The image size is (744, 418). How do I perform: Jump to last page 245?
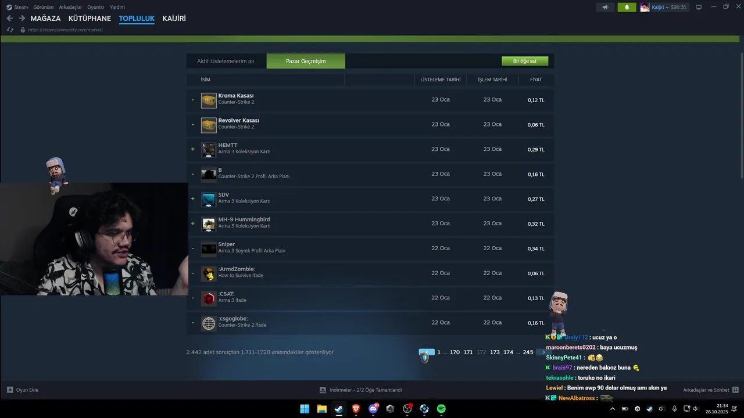pos(528,352)
